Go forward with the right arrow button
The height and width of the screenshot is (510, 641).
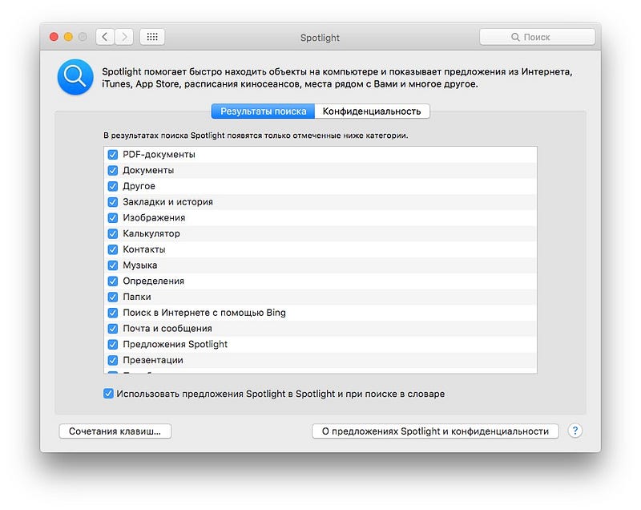pos(124,37)
